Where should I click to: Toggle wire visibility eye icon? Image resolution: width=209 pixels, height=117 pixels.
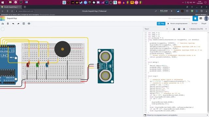29,24
